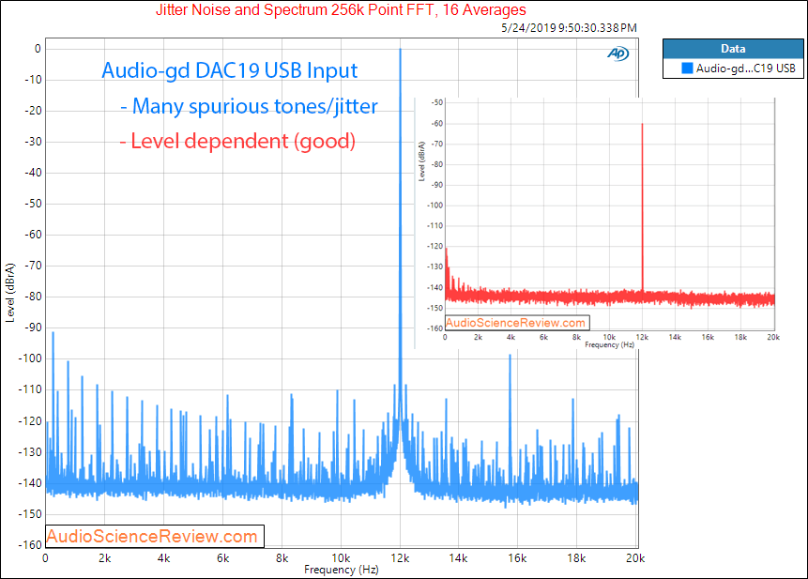Click the 20k tick label on the main x-axis
This screenshot has height=579, width=808.
coord(634,558)
